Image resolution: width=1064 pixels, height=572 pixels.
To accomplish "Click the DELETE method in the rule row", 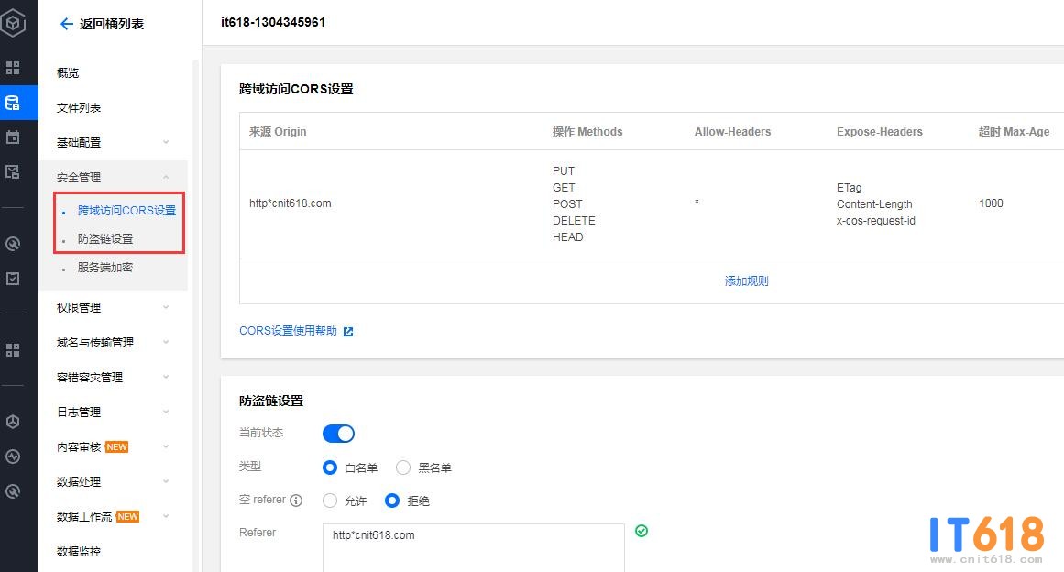I will tap(574, 221).
